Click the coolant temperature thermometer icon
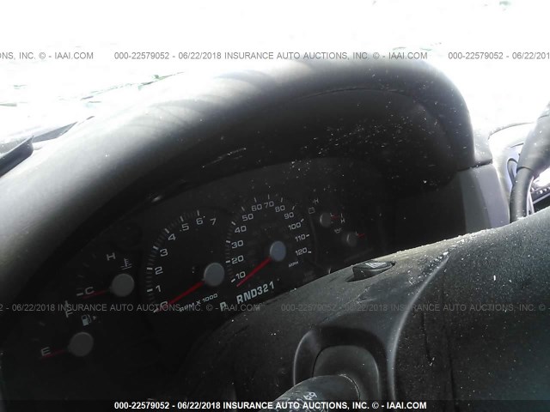550x412 pixels. 126,264
